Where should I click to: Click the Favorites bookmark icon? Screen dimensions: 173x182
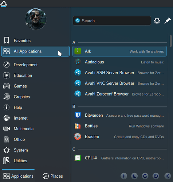click(7, 40)
